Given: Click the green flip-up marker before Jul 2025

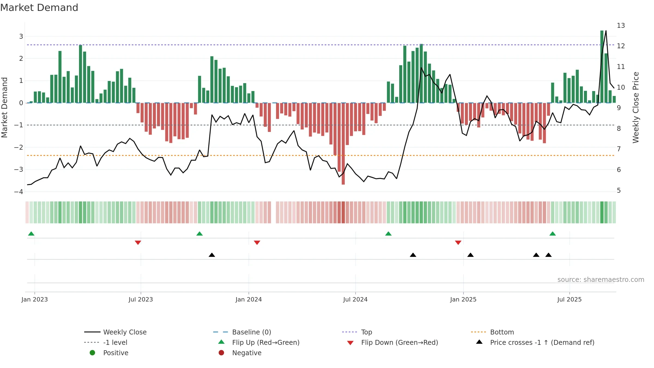Looking at the screenshot, I should tap(553, 234).
